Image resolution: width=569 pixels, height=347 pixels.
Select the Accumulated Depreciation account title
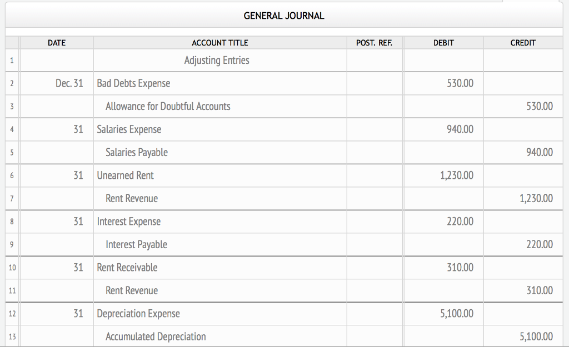tap(155, 336)
